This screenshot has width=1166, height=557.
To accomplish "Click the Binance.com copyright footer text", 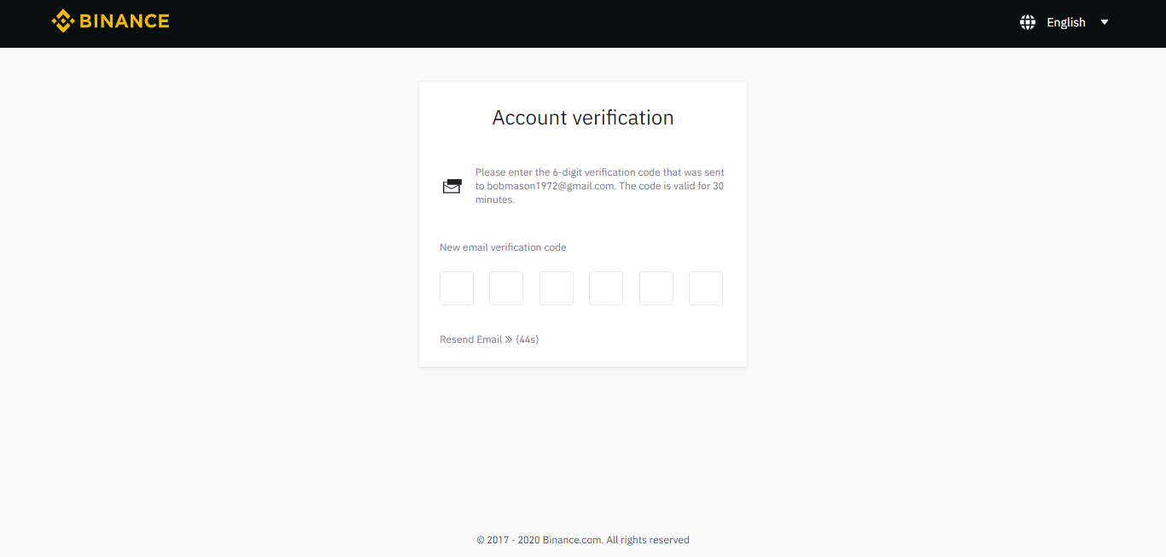I will (583, 540).
